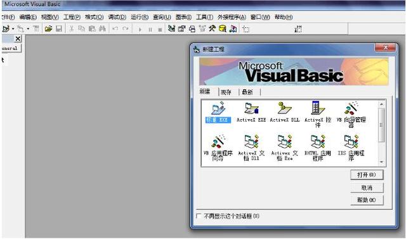Select the ActiveX EXE project type
This screenshot has height=239, width=406.
(x=251, y=112)
